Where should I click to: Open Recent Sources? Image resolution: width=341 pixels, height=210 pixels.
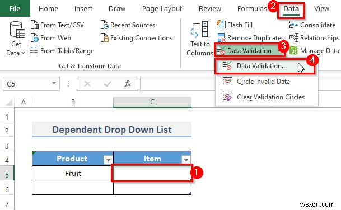(128, 25)
